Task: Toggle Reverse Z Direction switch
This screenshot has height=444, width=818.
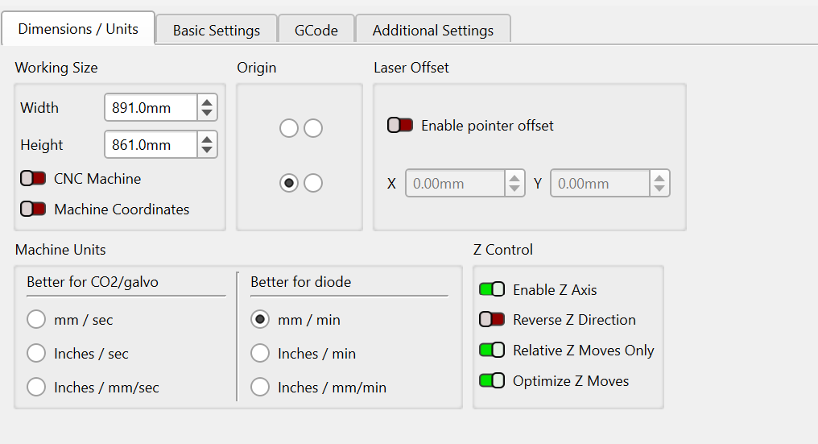Action: pos(491,320)
